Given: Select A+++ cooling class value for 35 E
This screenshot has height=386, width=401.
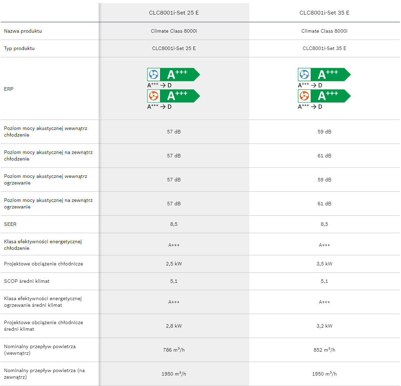Looking at the screenshot, I should (325, 245).
